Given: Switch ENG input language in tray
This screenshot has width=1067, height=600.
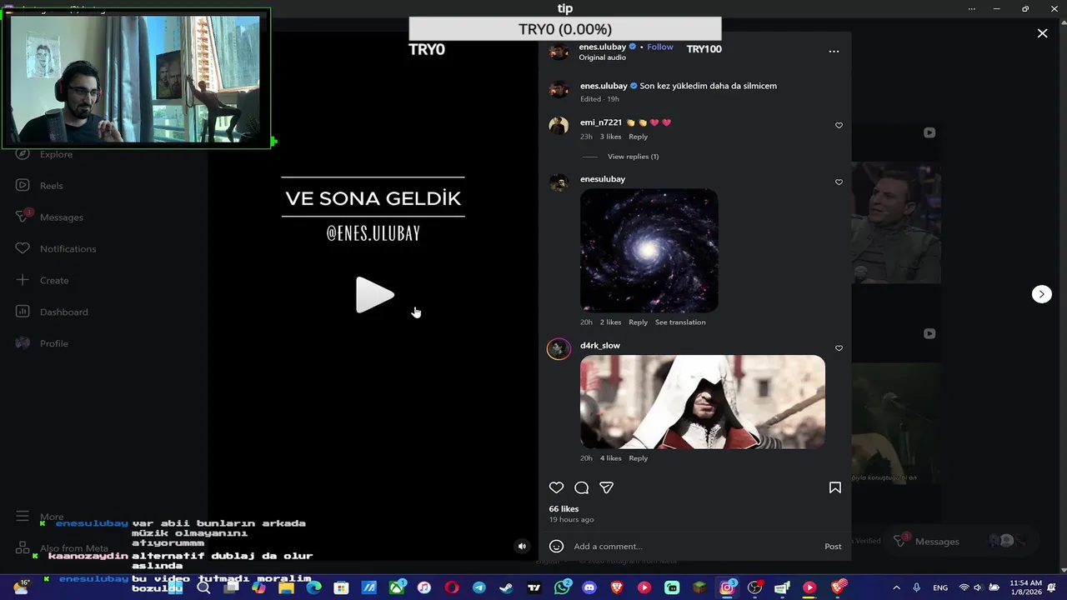Looking at the screenshot, I should 940,587.
